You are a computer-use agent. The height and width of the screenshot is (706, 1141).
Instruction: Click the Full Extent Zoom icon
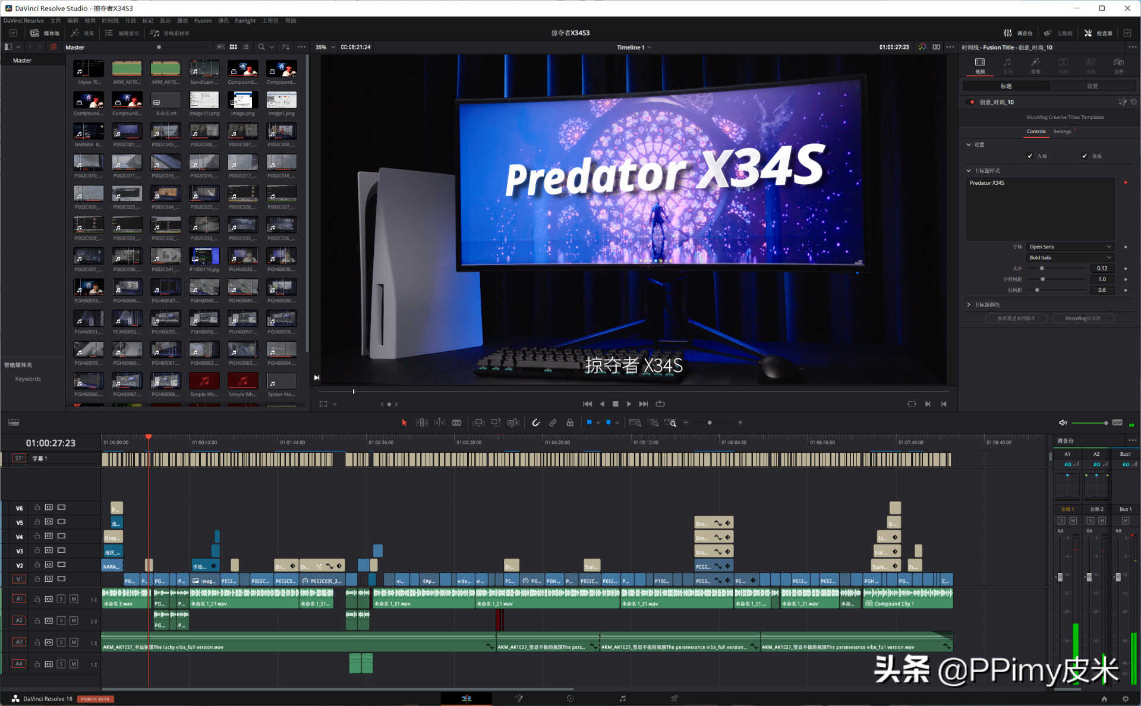[x=635, y=423]
